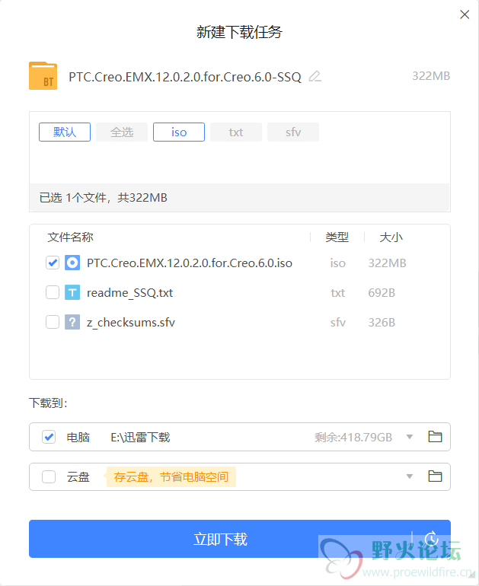Close the new download task dialog
479x586 pixels.
pyautogui.click(x=465, y=14)
